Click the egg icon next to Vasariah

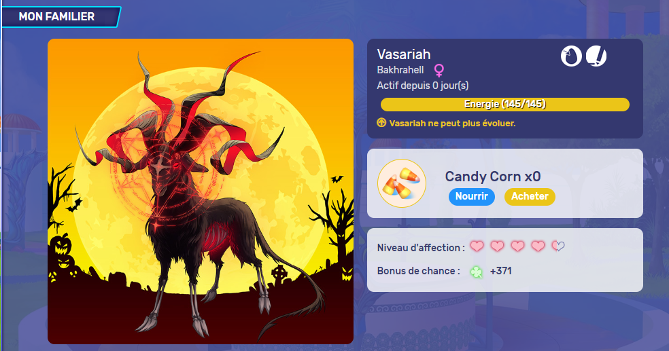click(571, 56)
